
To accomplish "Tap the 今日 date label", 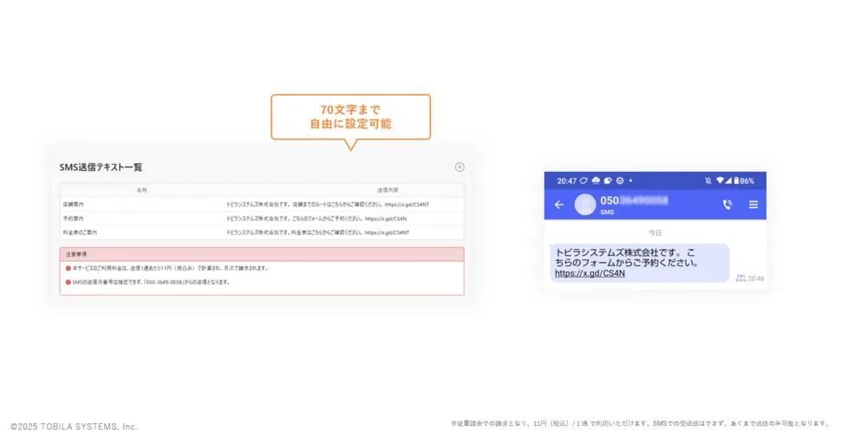I will (x=655, y=232).
